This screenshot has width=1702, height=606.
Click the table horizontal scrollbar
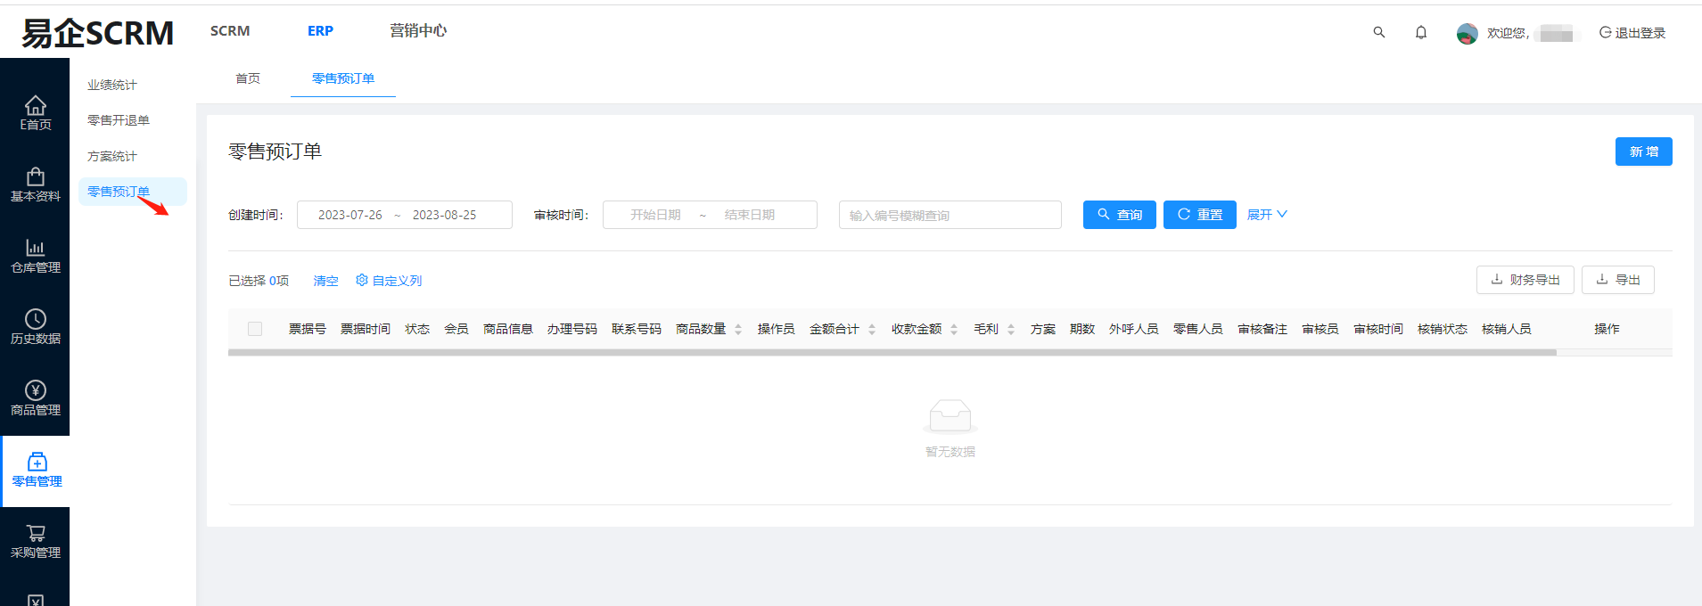click(892, 353)
